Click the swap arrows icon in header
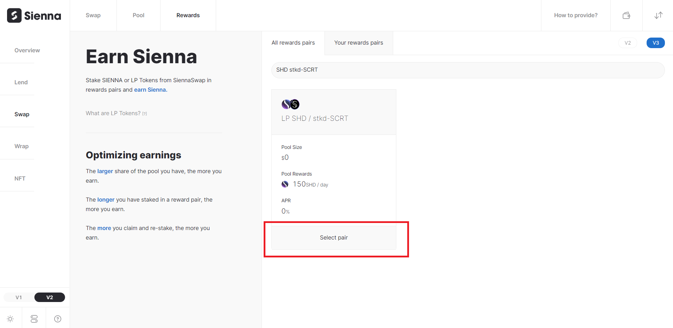The width and height of the screenshot is (673, 328). [658, 15]
